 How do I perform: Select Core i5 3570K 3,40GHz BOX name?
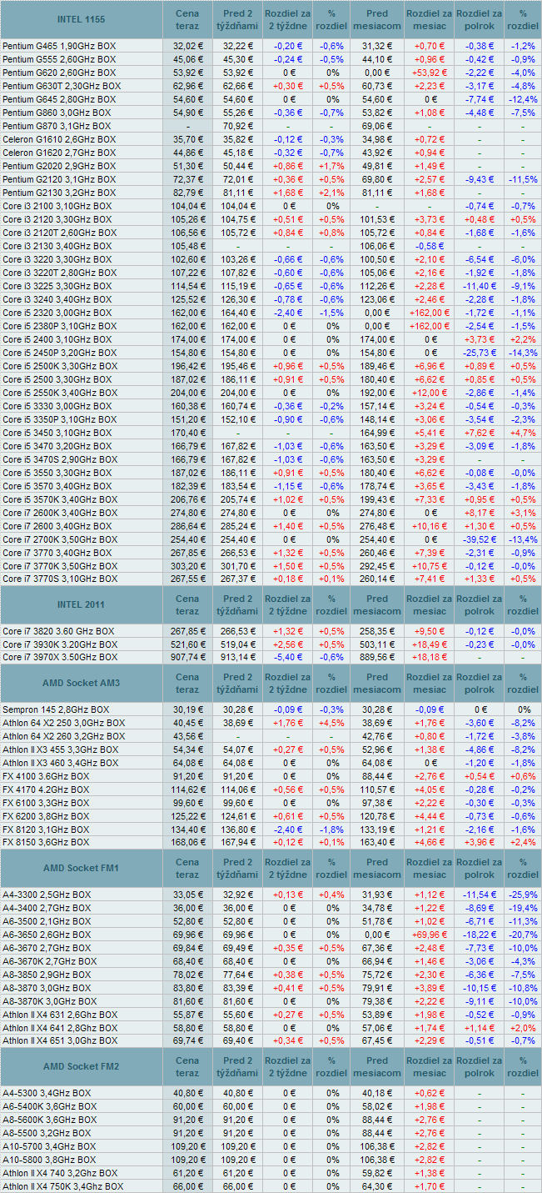pyautogui.click(x=62, y=499)
